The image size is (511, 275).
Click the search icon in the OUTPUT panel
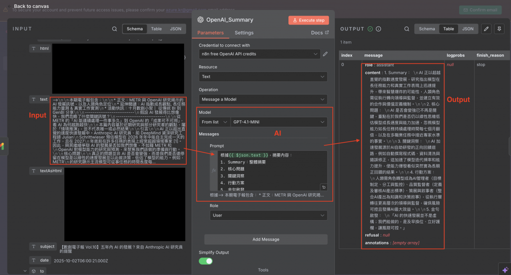tap(407, 29)
